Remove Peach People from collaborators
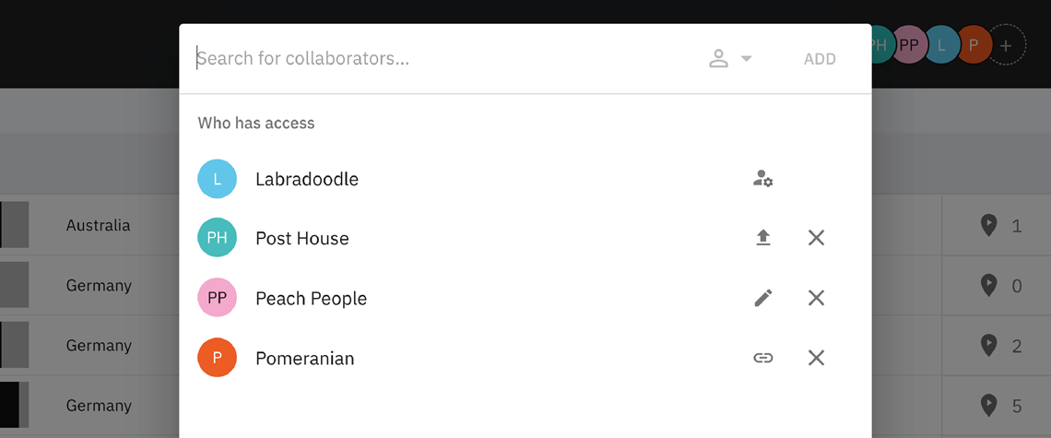This screenshot has height=438, width=1051. 816,298
